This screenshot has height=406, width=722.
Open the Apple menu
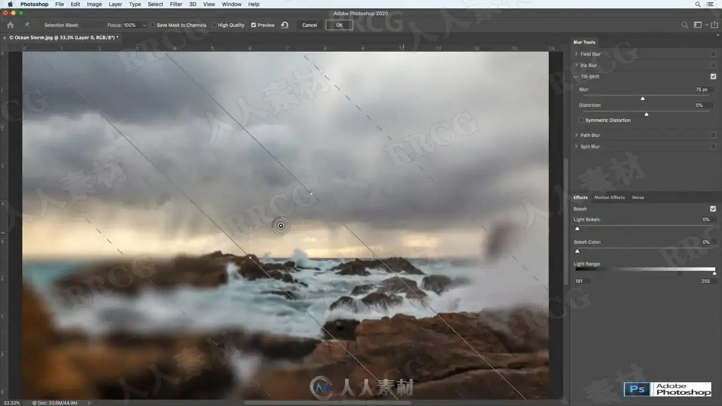click(10, 4)
